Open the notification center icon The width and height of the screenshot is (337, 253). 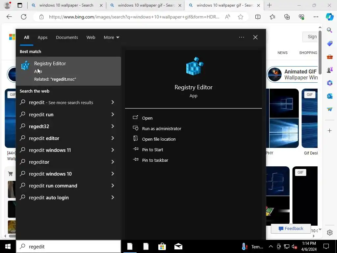tap(326, 246)
